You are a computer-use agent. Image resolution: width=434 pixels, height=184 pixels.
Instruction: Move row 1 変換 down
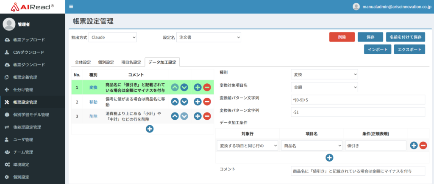point(184,88)
